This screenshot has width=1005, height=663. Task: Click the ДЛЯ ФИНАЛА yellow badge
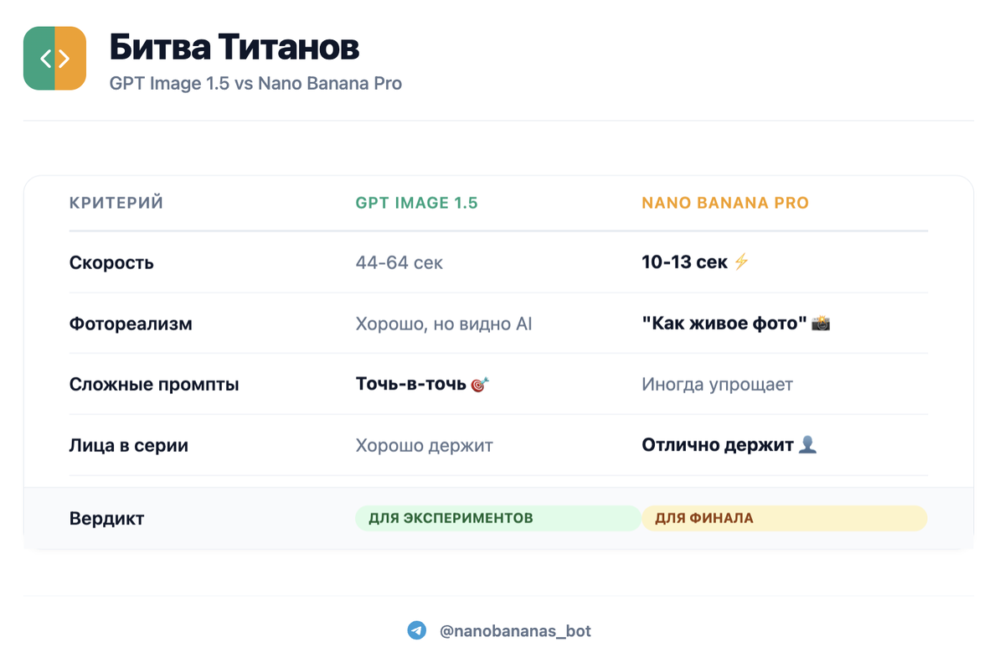pos(785,518)
